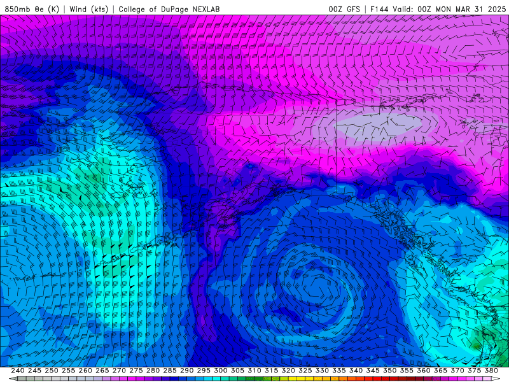Click the 290 value on the color scale
This screenshot has height=382, width=509.
pos(186,371)
